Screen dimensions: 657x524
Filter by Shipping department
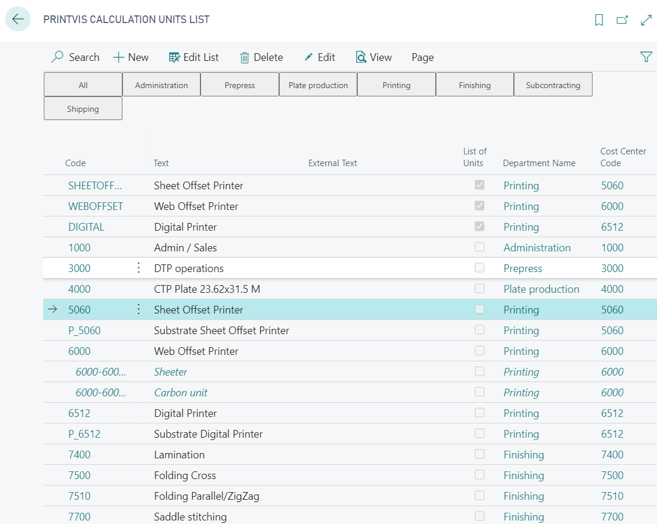pyautogui.click(x=83, y=109)
